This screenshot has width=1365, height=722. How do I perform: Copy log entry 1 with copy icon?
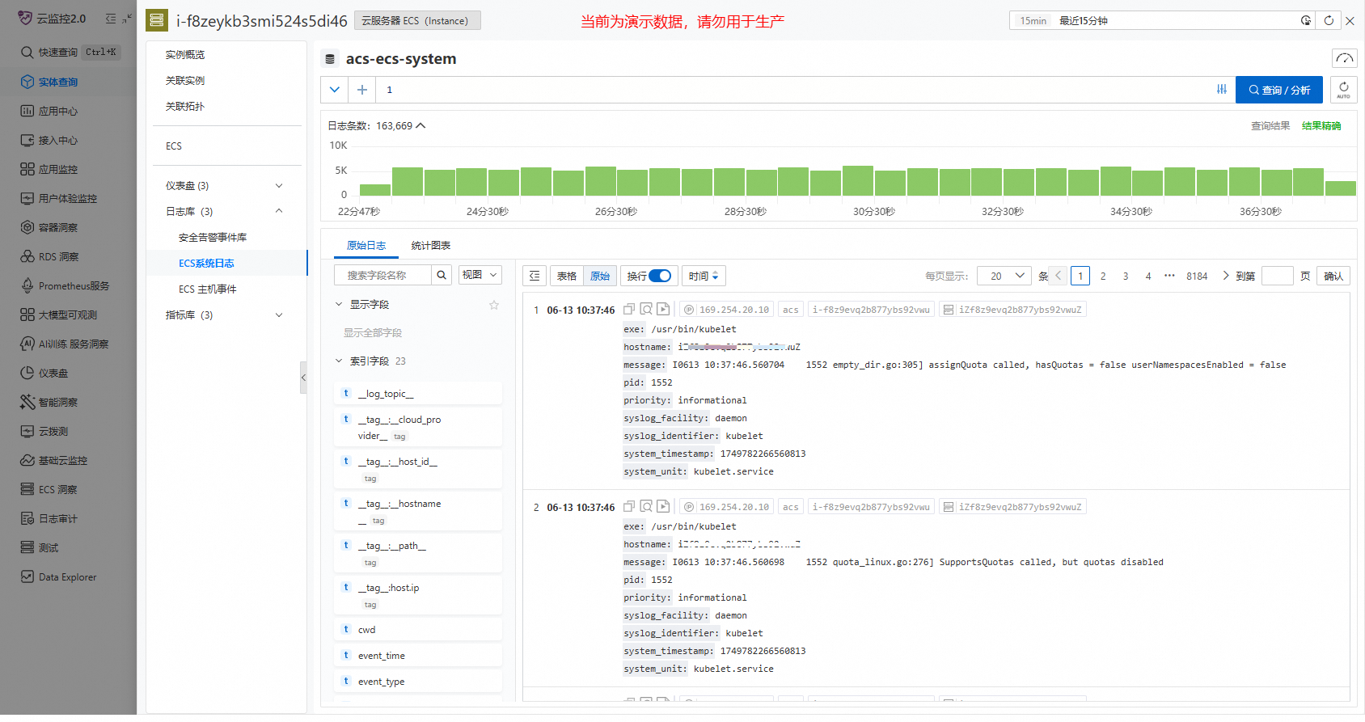(629, 309)
